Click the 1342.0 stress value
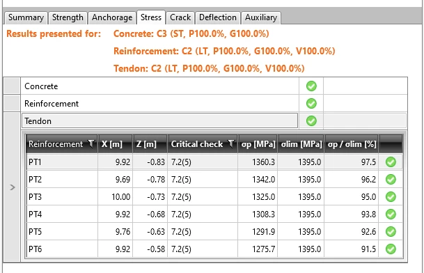The width and height of the screenshot is (424, 273). (x=258, y=180)
